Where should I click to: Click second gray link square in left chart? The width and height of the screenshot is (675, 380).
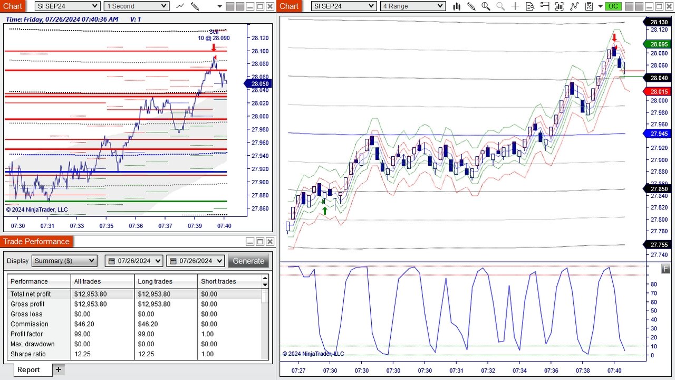click(x=239, y=6)
